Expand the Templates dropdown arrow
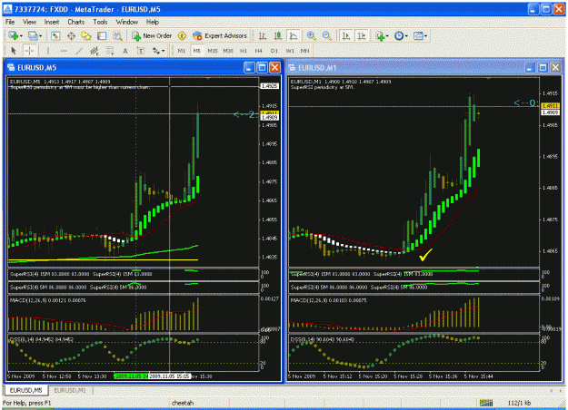Viewport: 568px width, 410px height. point(425,36)
